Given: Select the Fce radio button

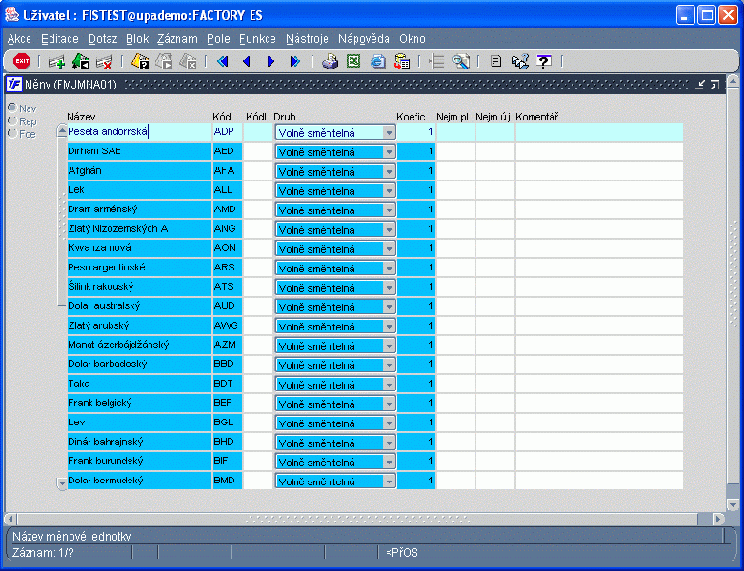Looking at the screenshot, I should 12,133.
